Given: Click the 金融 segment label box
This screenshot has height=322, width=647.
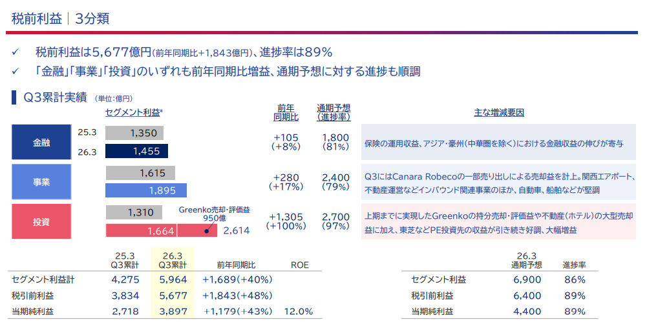Looking at the screenshot, I should 41,142.
